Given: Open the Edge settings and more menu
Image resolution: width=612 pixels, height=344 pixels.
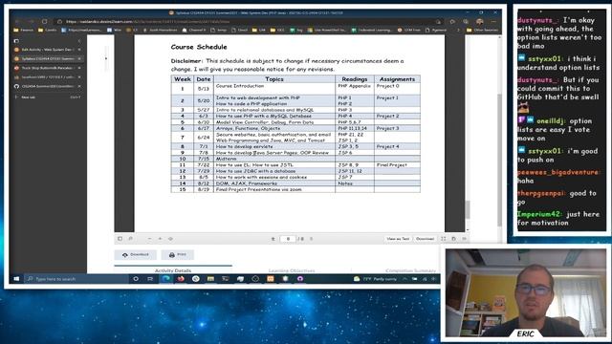Looking at the screenshot, I should 493,21.
